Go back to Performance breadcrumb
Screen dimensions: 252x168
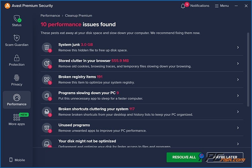pyautogui.click(x=50, y=16)
